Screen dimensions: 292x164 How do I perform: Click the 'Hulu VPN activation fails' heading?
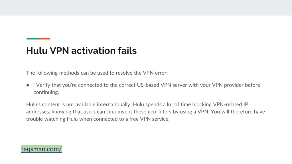[x=81, y=51]
